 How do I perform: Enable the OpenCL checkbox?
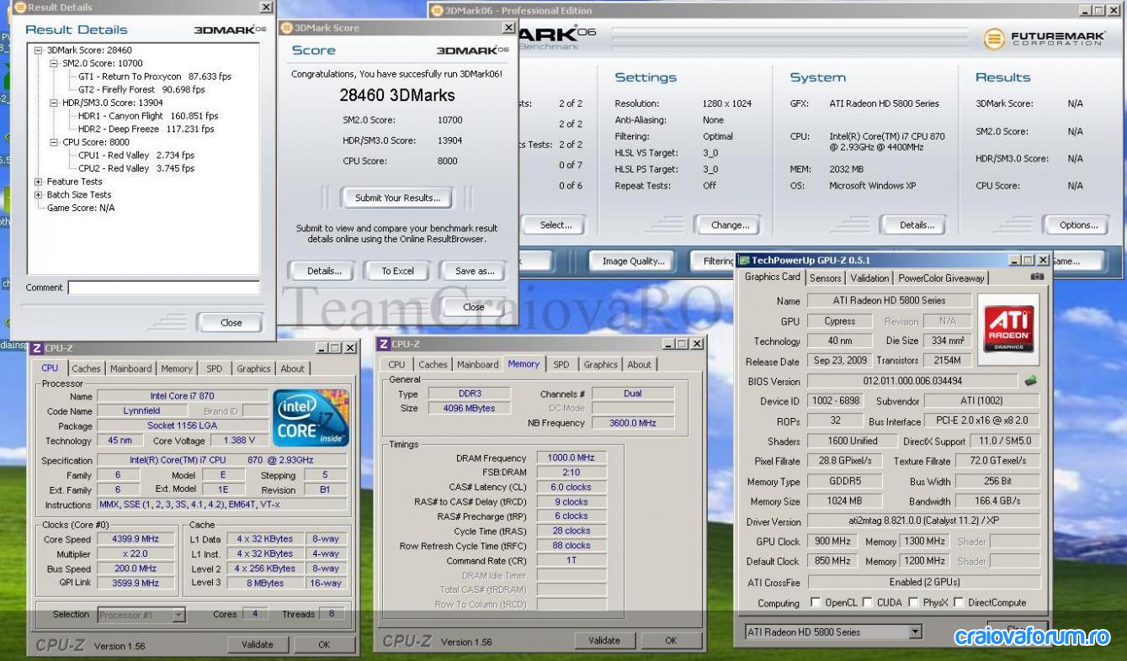(x=815, y=602)
